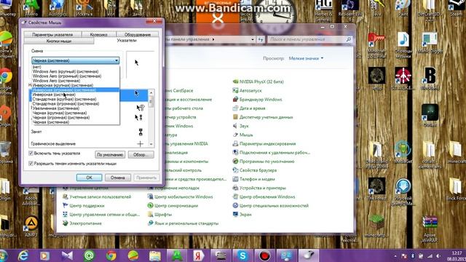Click the pointer list scrollbar thumb
The height and width of the screenshot is (262, 466).
pyautogui.click(x=151, y=102)
